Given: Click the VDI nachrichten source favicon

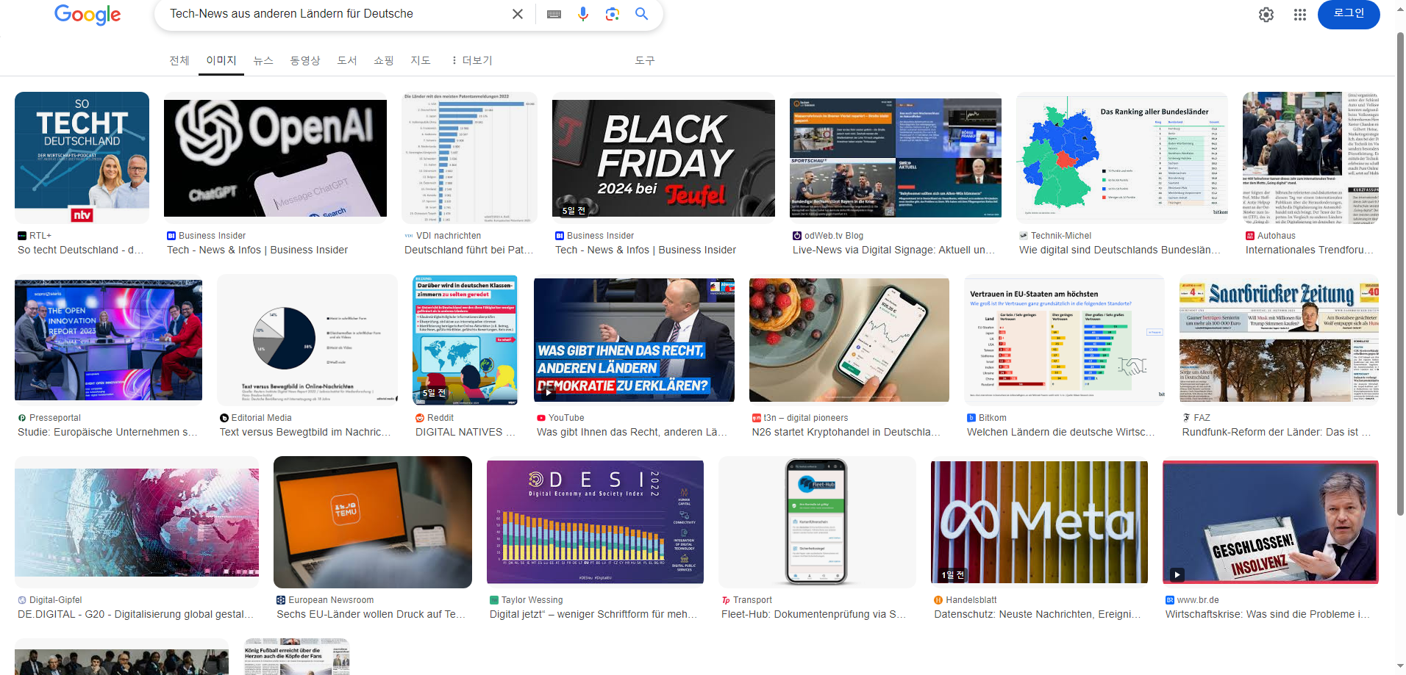Looking at the screenshot, I should [409, 236].
